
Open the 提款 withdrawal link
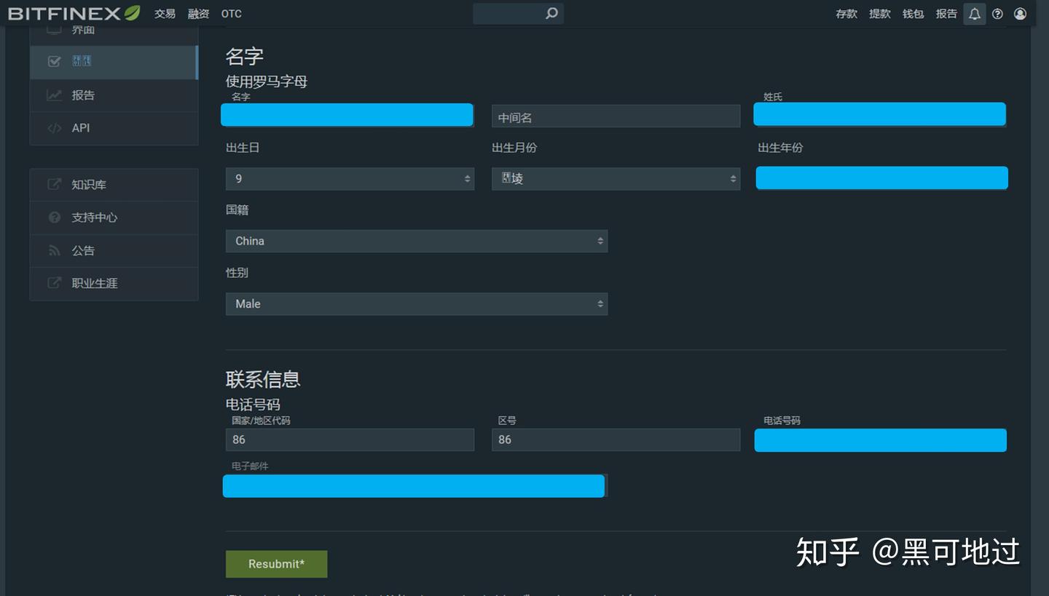879,13
